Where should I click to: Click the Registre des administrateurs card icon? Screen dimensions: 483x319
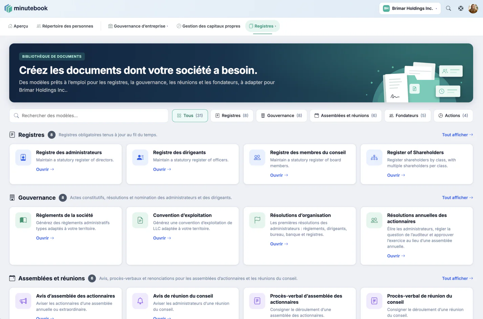tap(23, 158)
